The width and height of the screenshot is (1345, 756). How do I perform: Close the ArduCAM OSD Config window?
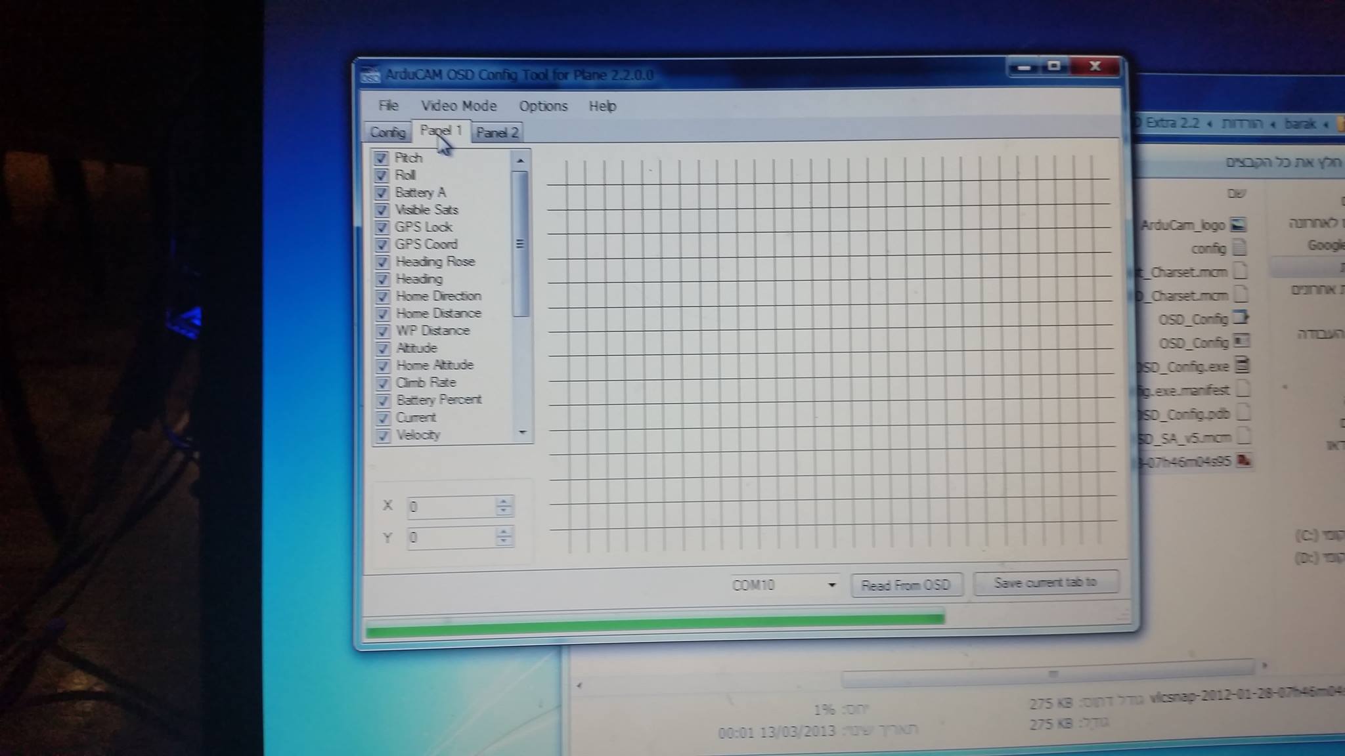(1095, 66)
